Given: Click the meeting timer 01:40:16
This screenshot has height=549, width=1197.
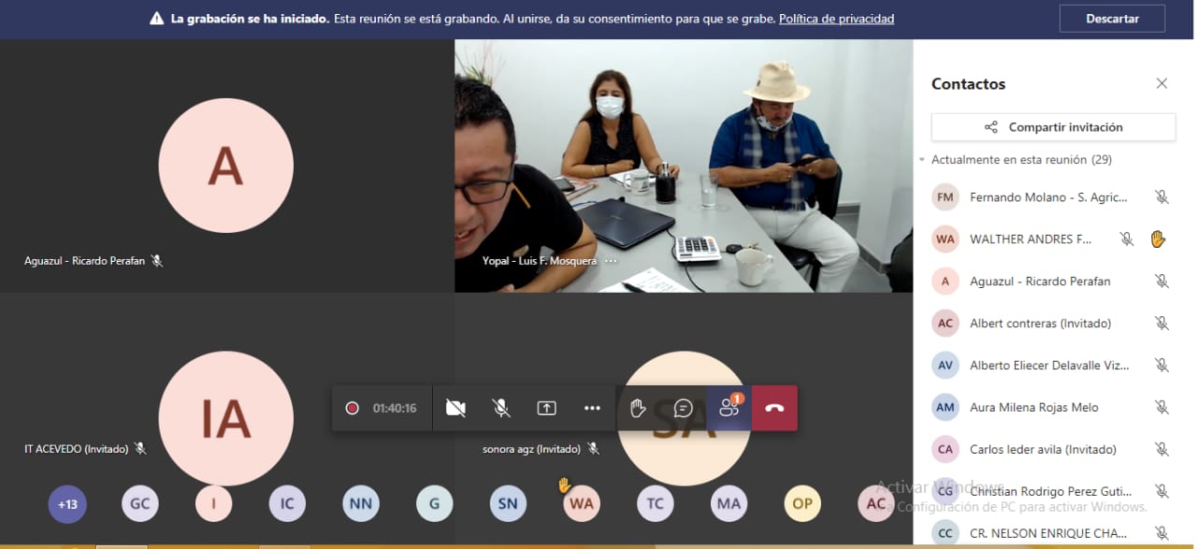Looking at the screenshot, I should click(395, 409).
